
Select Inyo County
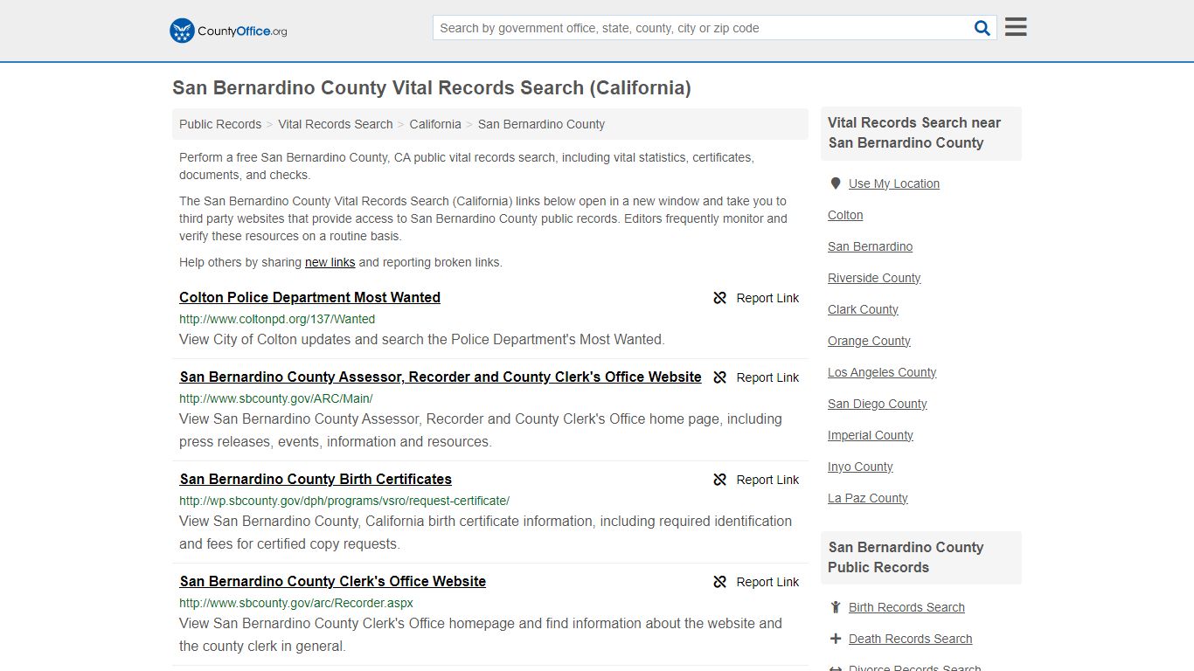point(860,467)
